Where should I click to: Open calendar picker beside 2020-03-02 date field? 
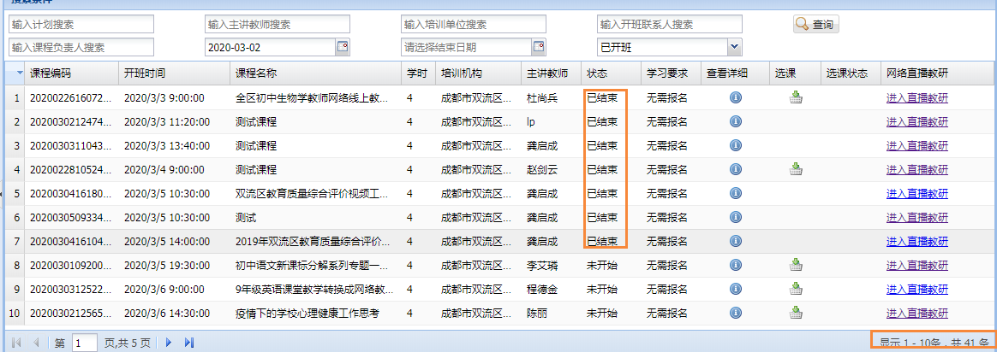[x=343, y=47]
